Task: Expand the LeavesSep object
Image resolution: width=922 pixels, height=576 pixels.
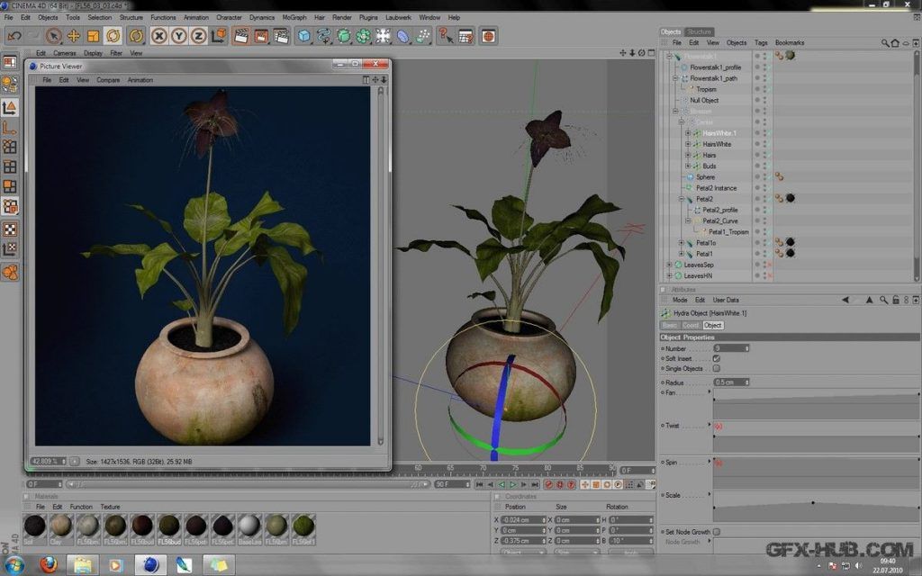Action: (x=669, y=265)
